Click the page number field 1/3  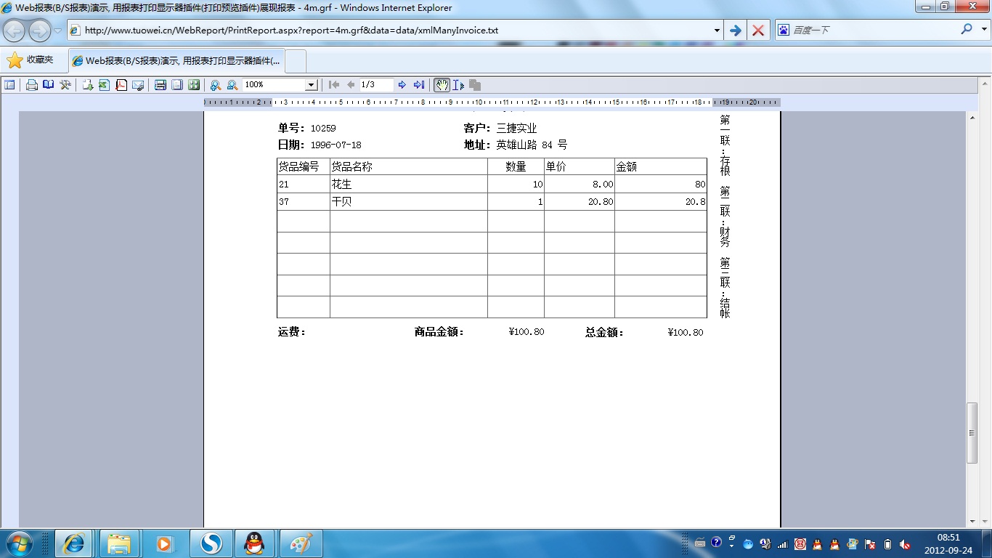pyautogui.click(x=376, y=85)
